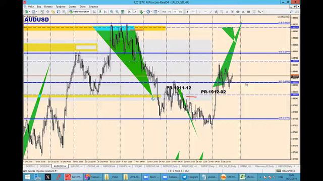
Task: Switch to the USDCHF,H4 chart tab
Action: pos(93,166)
